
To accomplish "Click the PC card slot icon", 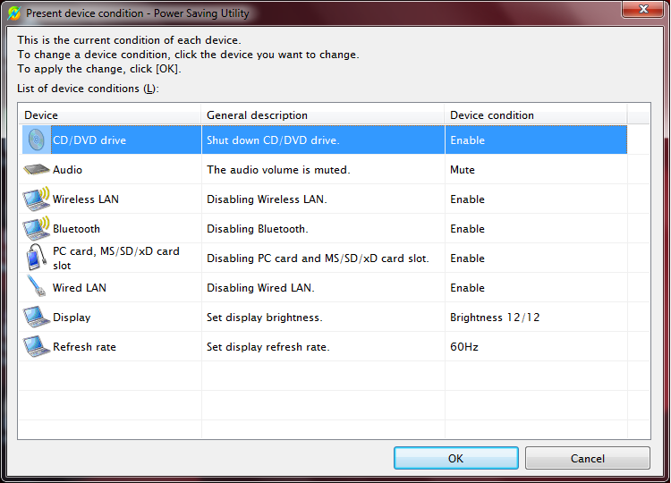I will (37, 258).
